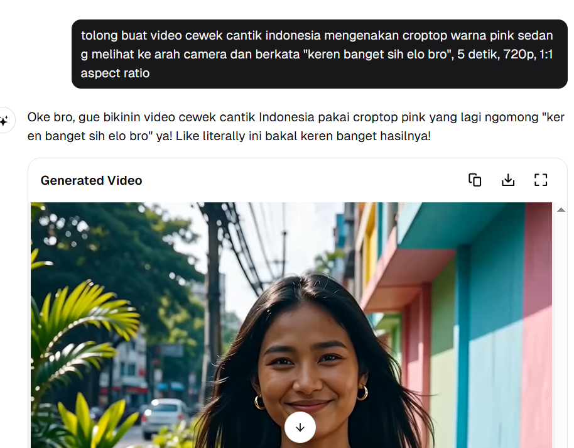Viewport: 574px width, 448px height.
Task: Click the assistant sparkle avatar icon
Action: 4,120
